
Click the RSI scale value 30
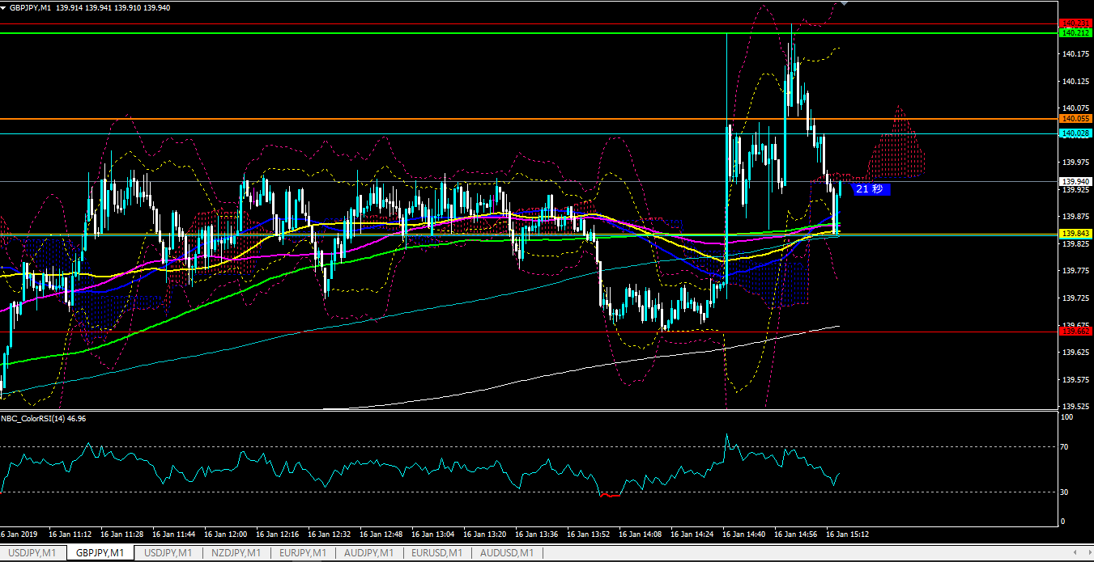1066,492
